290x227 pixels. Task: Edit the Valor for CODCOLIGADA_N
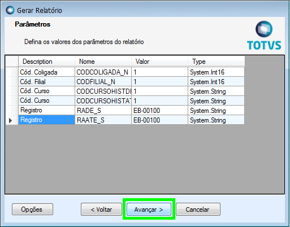[x=159, y=72]
